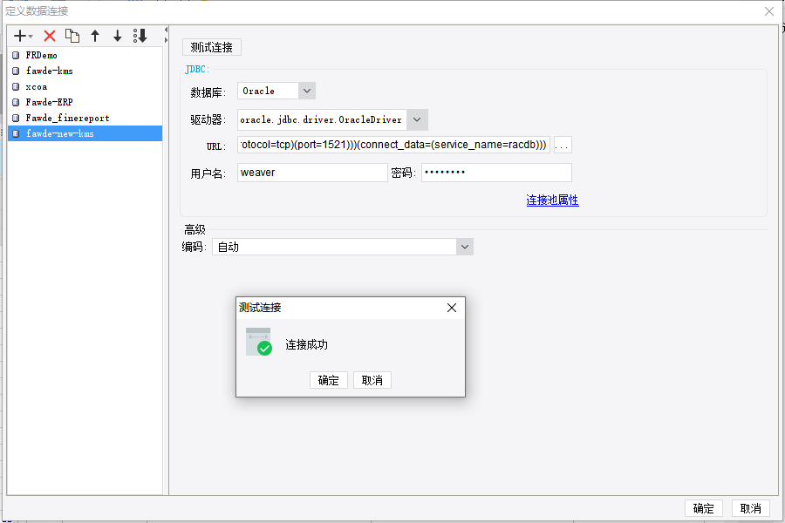Open the dropdown arrow beside the add icon
This screenshot has width=785, height=523.
(31, 37)
